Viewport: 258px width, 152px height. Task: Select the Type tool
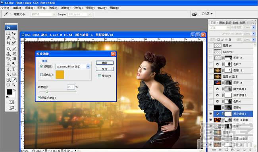coord(14,69)
